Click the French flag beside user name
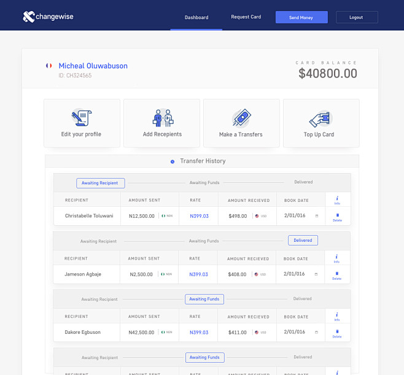The width and height of the screenshot is (404, 375). tap(49, 66)
